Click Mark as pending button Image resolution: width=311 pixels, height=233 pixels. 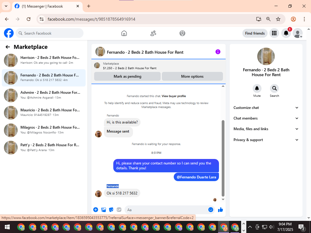127,76
